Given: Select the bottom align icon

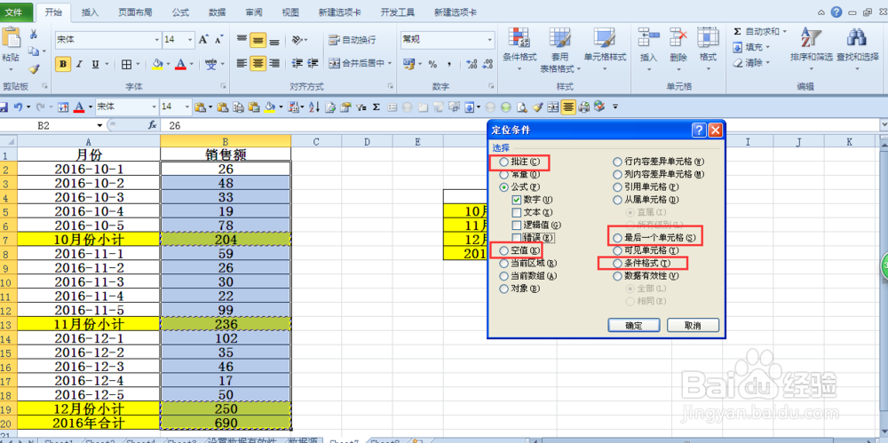Looking at the screenshot, I should 274,40.
